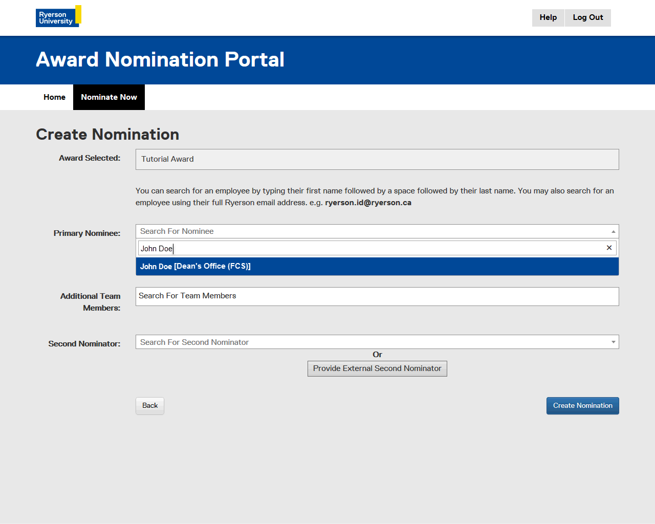Viewport: 655px width, 524px height.
Task: Clear the John Doe search text
Action: tap(609, 248)
